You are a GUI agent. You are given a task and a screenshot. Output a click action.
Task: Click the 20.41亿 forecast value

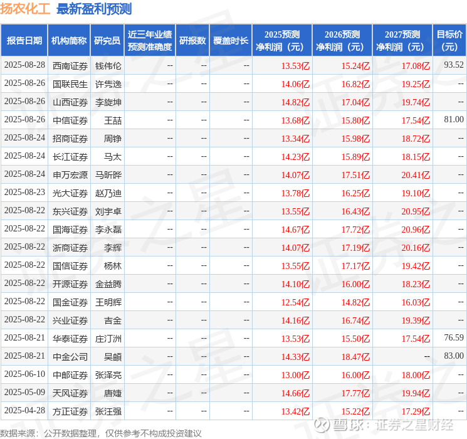(416, 175)
